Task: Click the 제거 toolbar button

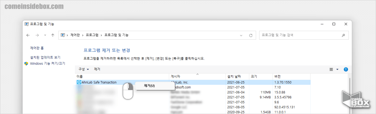Action: [97, 69]
